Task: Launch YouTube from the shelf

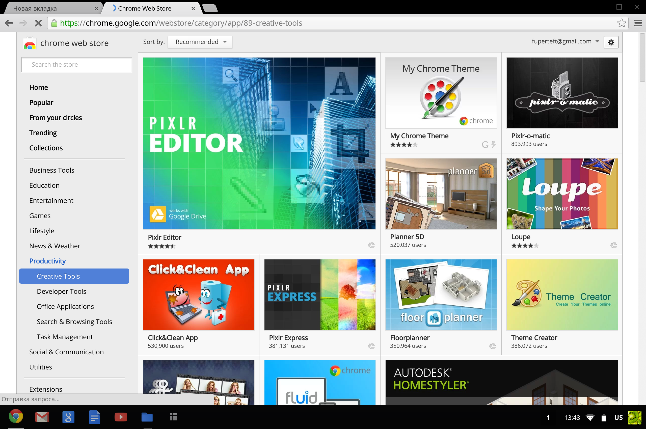Action: click(121, 417)
